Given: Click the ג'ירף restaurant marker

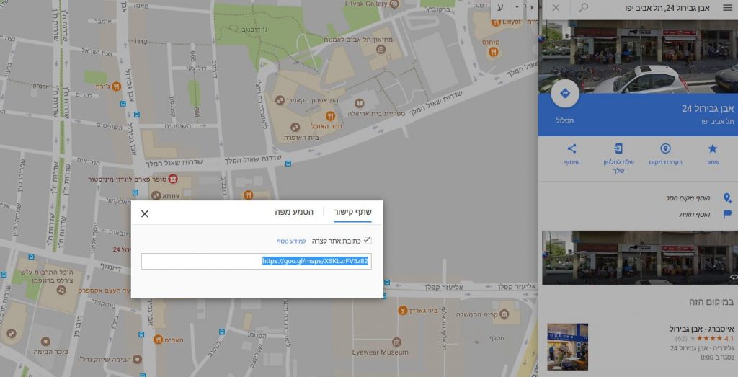Looking at the screenshot, I should (116, 86).
